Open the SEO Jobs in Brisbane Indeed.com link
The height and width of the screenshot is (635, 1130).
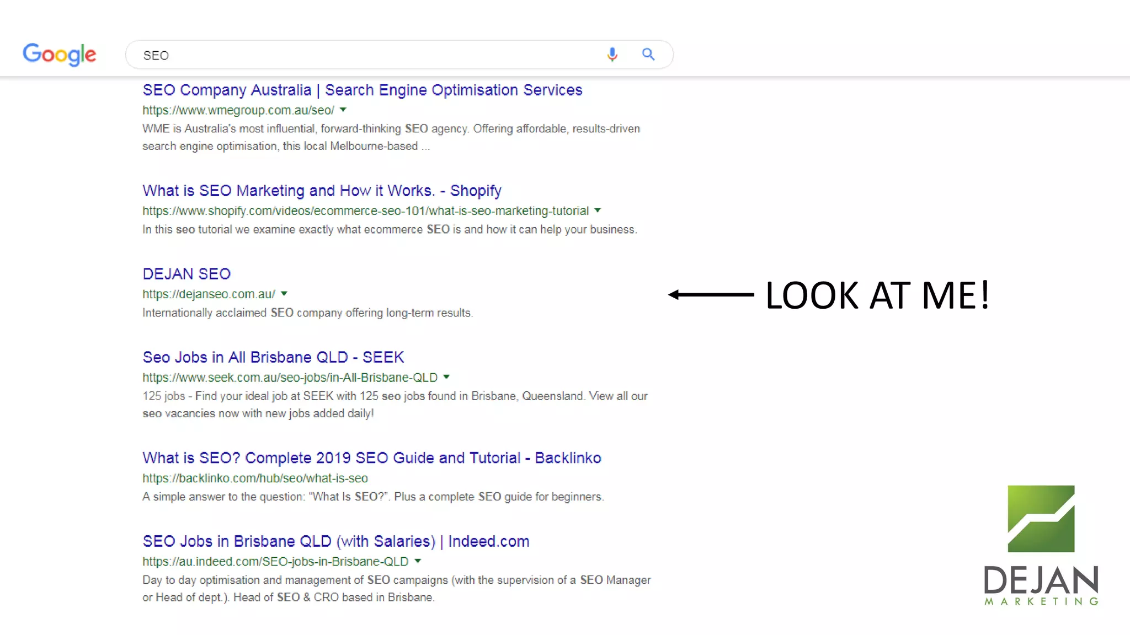pyautogui.click(x=335, y=541)
